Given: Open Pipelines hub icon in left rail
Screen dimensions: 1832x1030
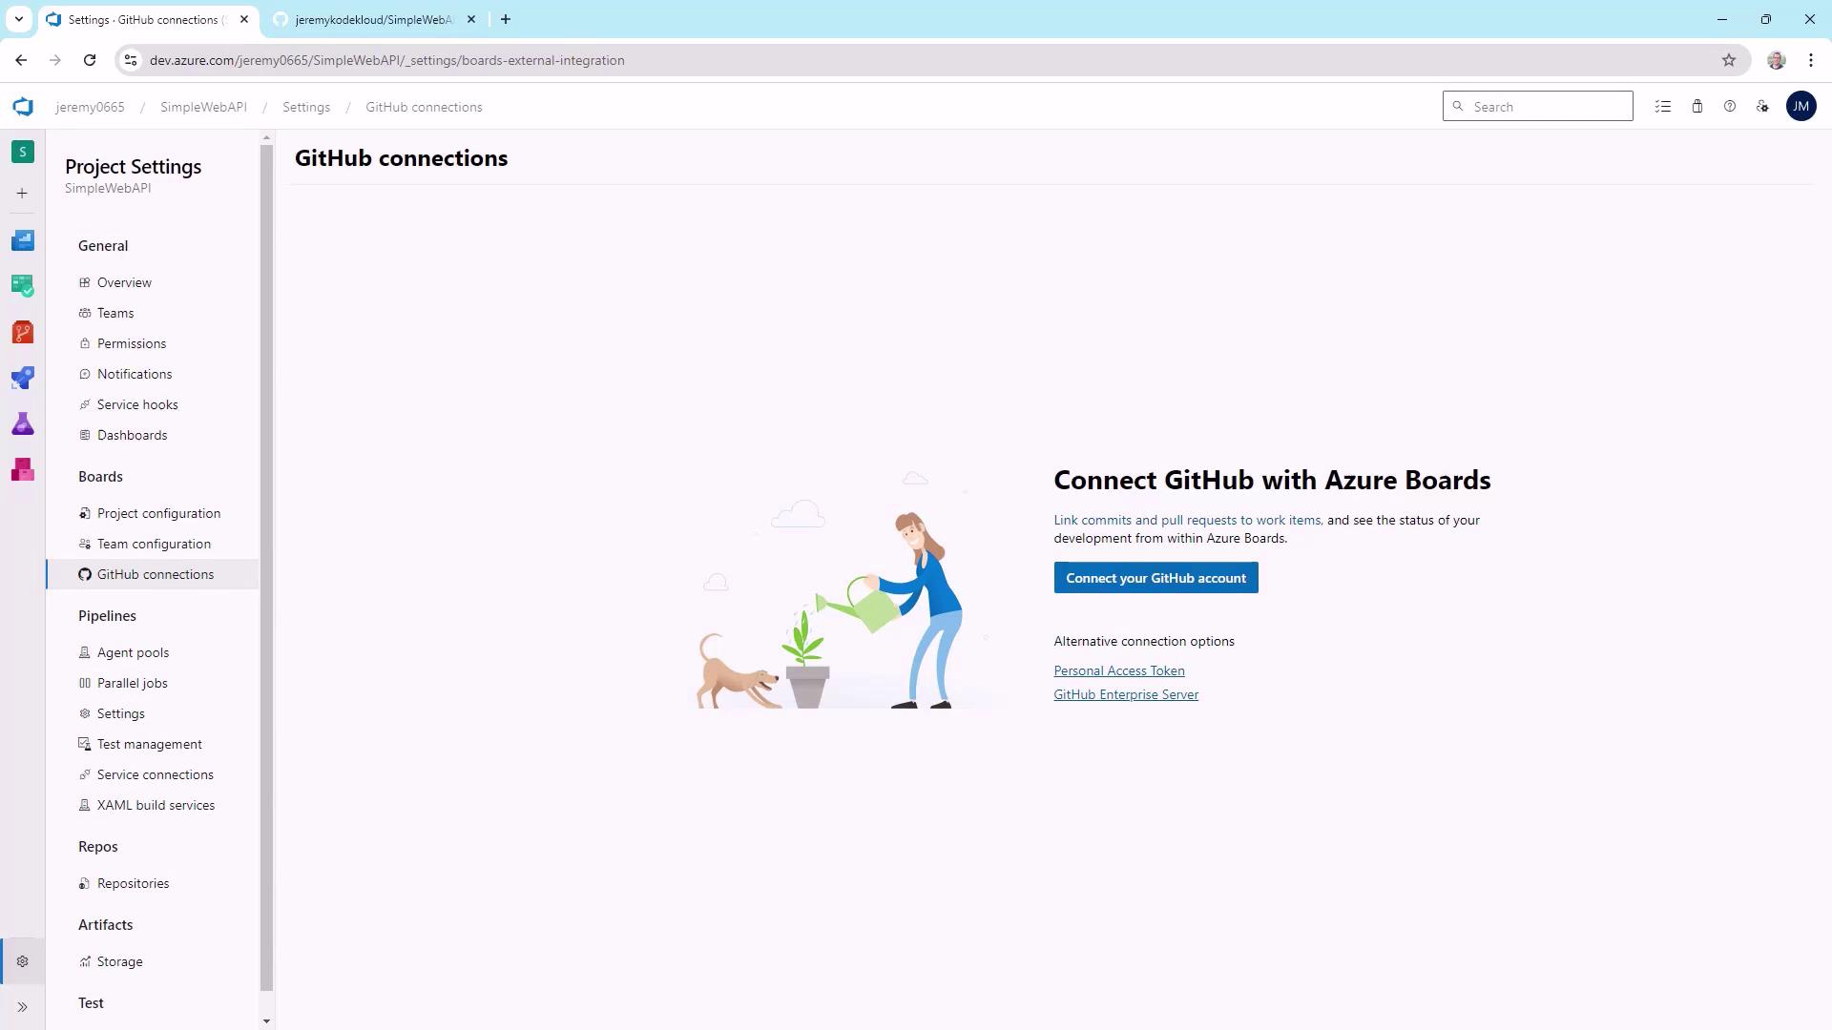Looking at the screenshot, I should pos(23,378).
